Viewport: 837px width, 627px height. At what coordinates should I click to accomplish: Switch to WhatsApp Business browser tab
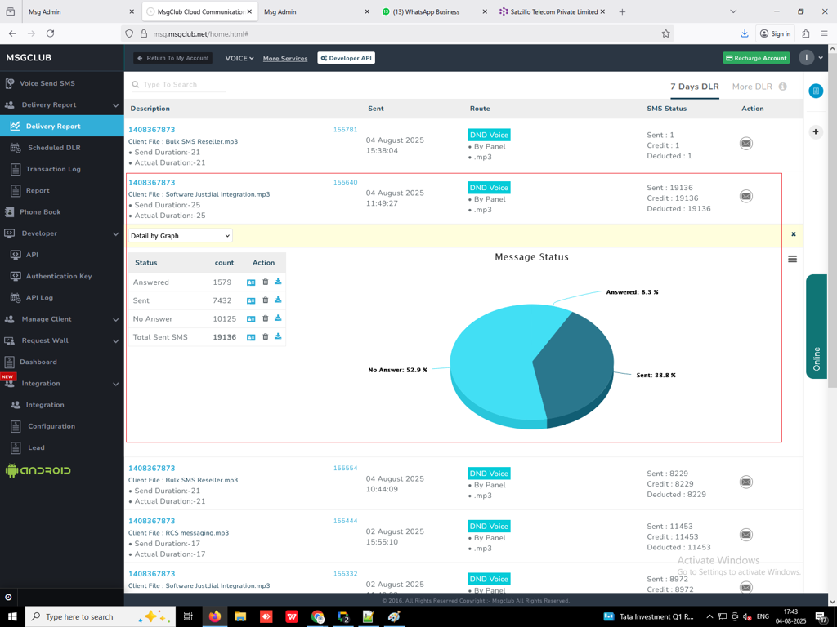426,11
